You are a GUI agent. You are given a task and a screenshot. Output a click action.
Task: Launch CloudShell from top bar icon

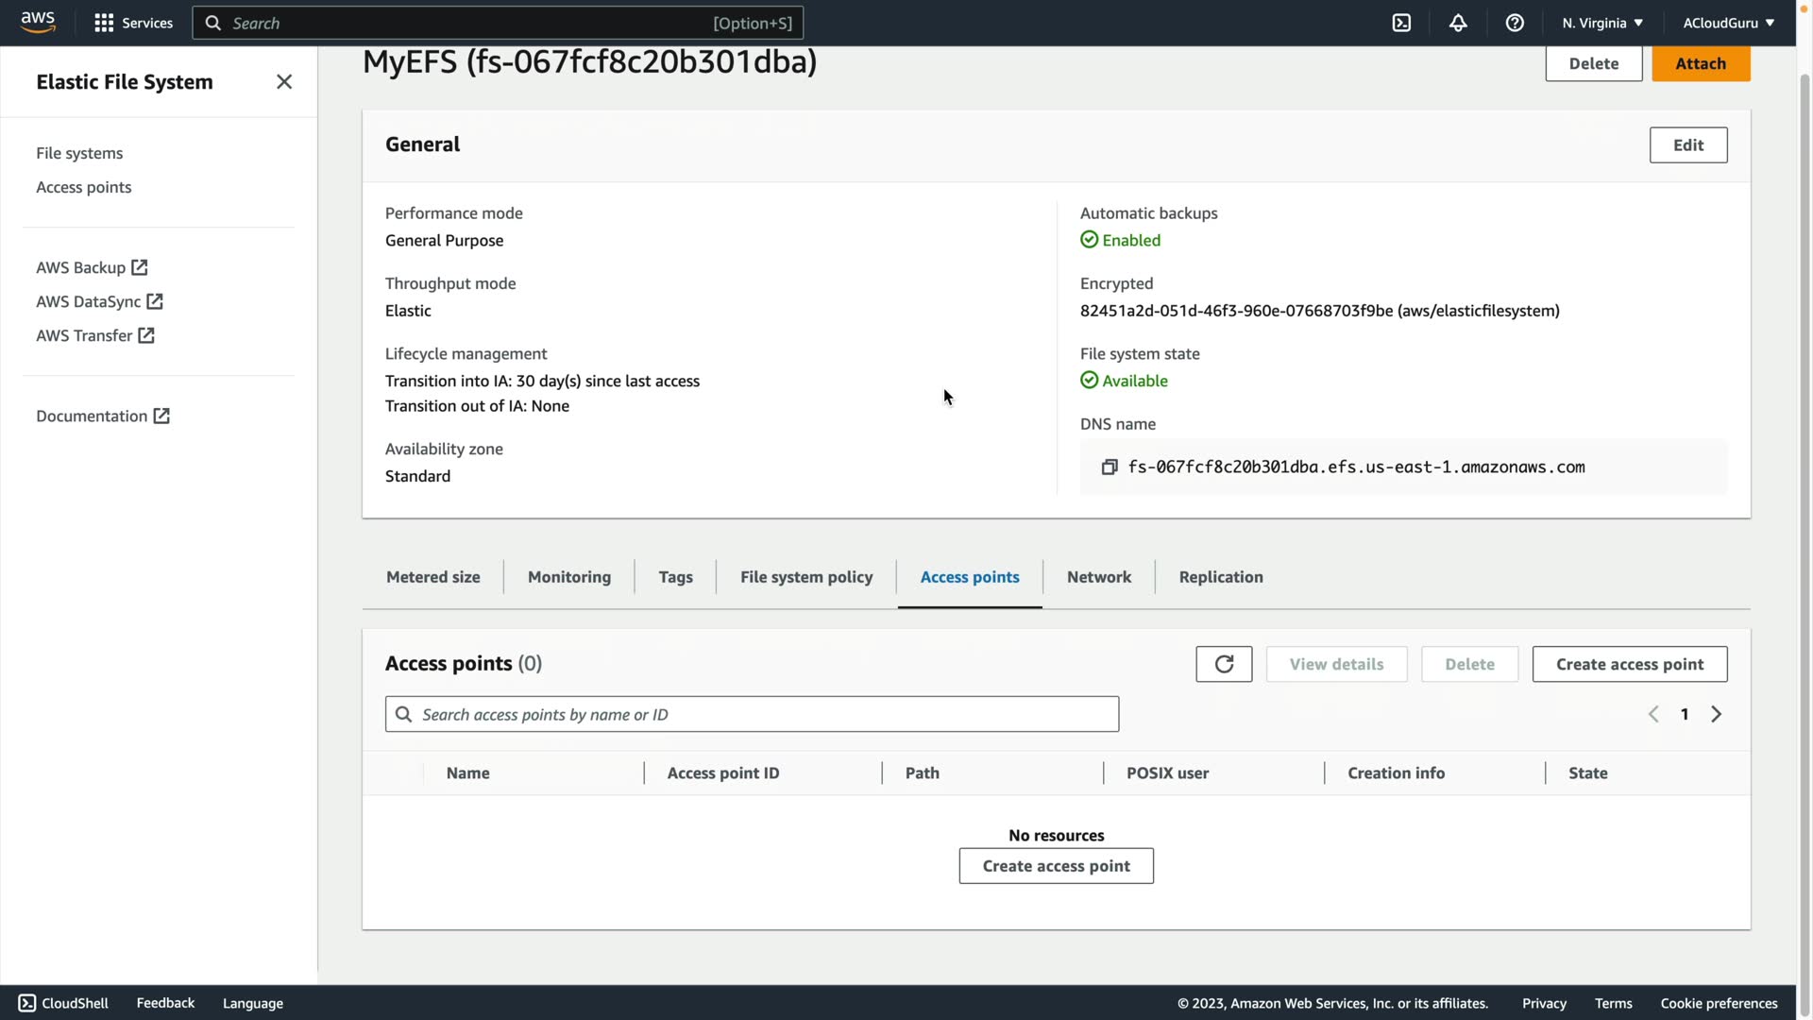click(1401, 23)
